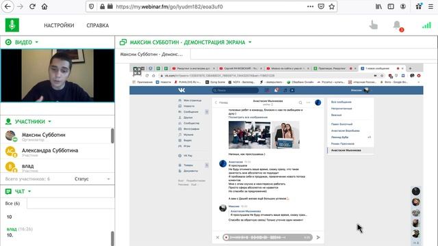
Task: Open СПРАВКА menu
Action: (97, 25)
